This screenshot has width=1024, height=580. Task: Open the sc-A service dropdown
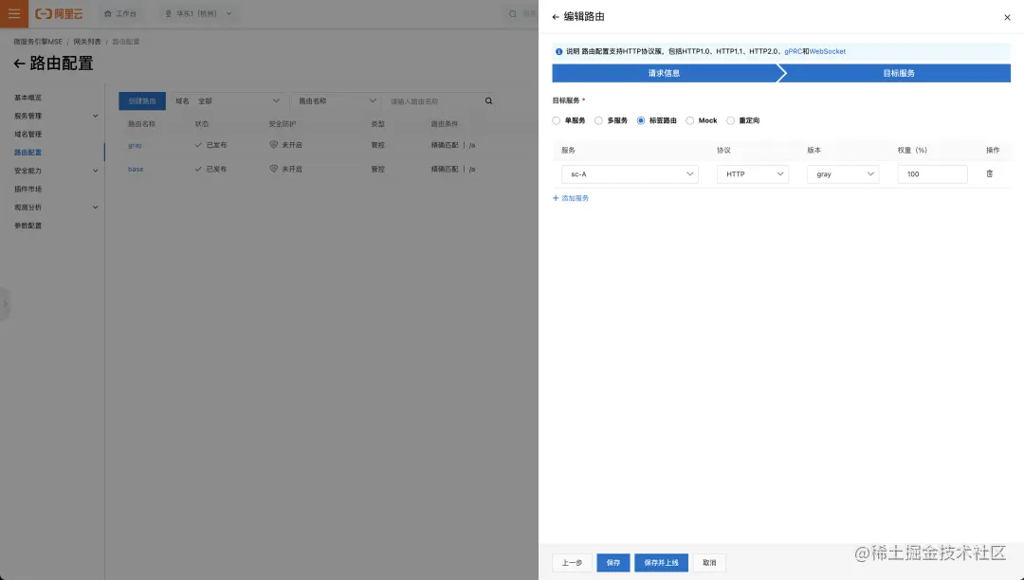pyautogui.click(x=630, y=174)
